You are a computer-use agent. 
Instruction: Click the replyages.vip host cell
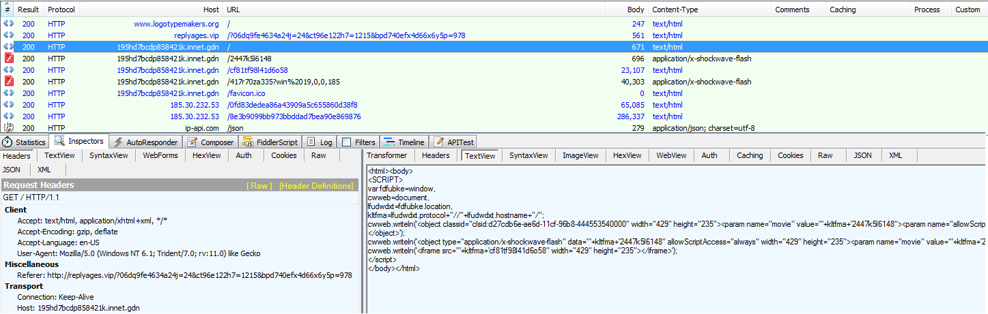(x=197, y=35)
